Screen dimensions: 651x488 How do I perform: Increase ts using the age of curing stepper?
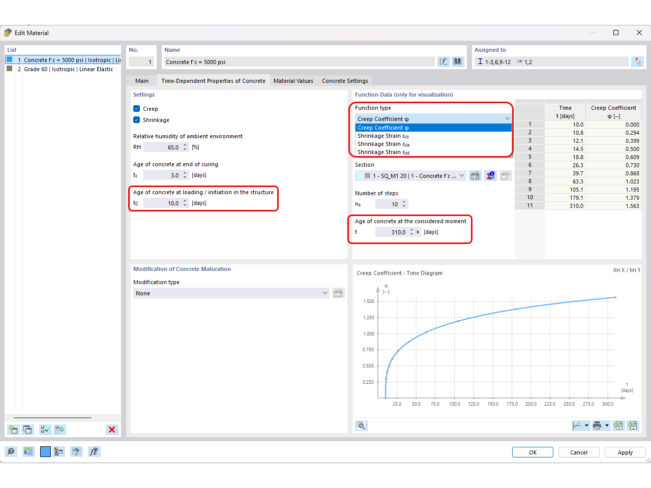(x=184, y=173)
